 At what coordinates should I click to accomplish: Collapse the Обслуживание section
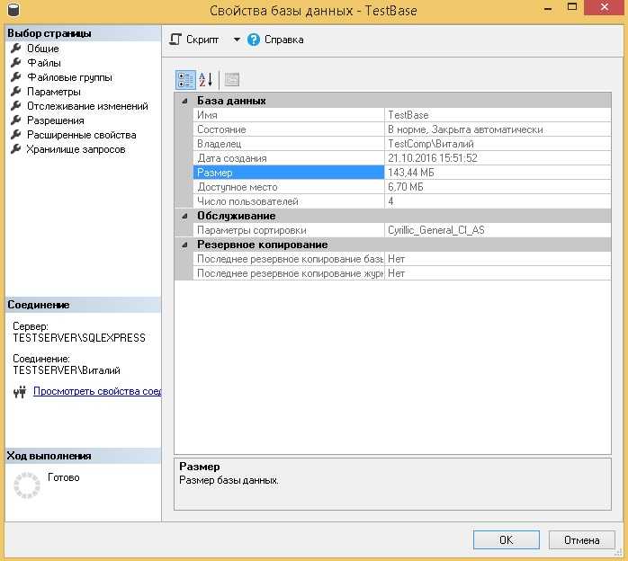pyautogui.click(x=184, y=216)
